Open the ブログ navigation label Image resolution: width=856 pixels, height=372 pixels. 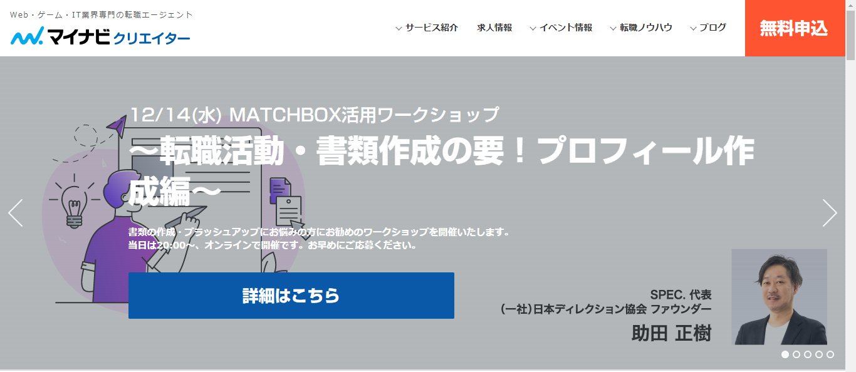point(713,28)
